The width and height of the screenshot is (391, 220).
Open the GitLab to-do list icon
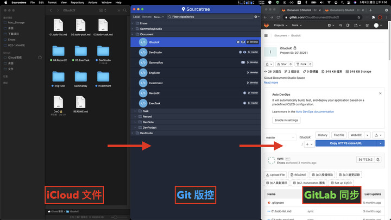(x=367, y=25)
